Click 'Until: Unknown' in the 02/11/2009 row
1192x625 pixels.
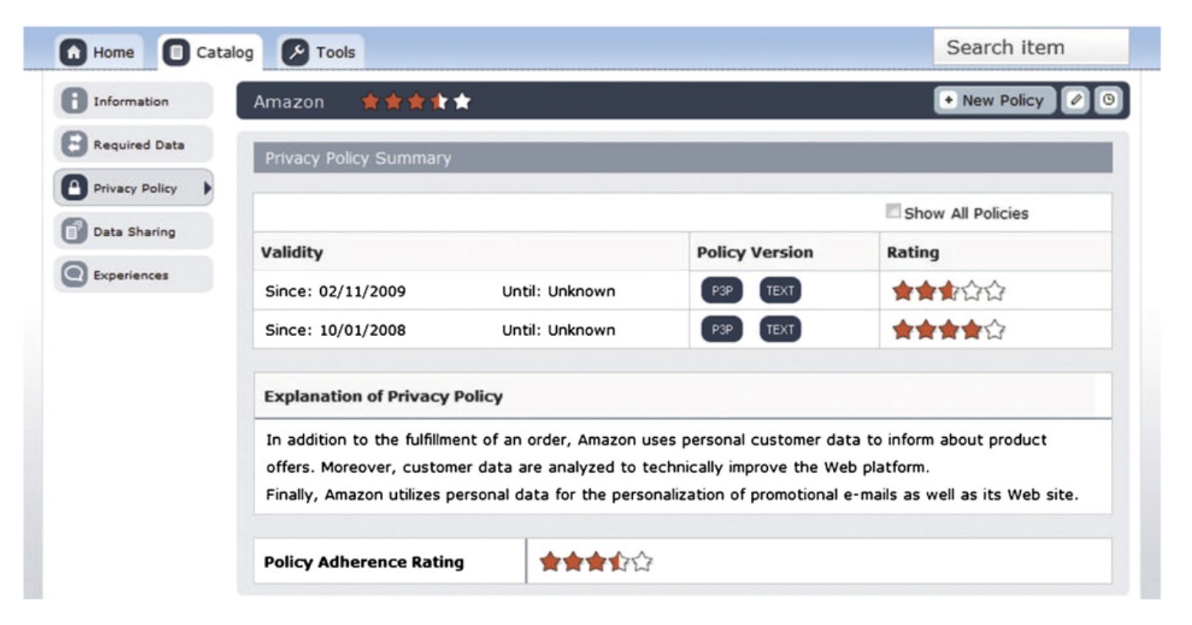tap(558, 291)
